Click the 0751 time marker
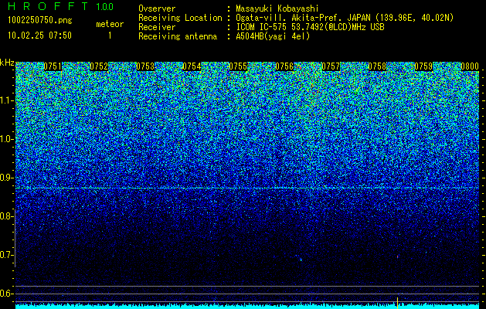Viewport: 486px width, 309px height. 53,66
